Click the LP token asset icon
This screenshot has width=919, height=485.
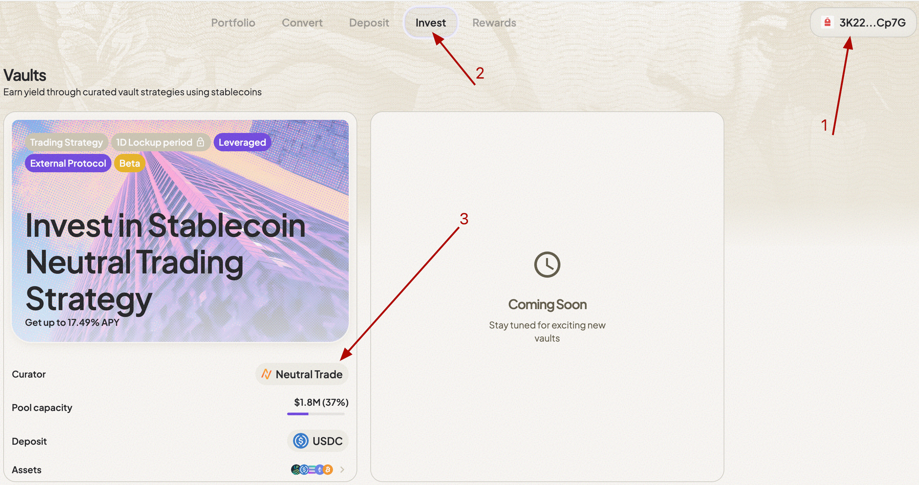pos(296,470)
